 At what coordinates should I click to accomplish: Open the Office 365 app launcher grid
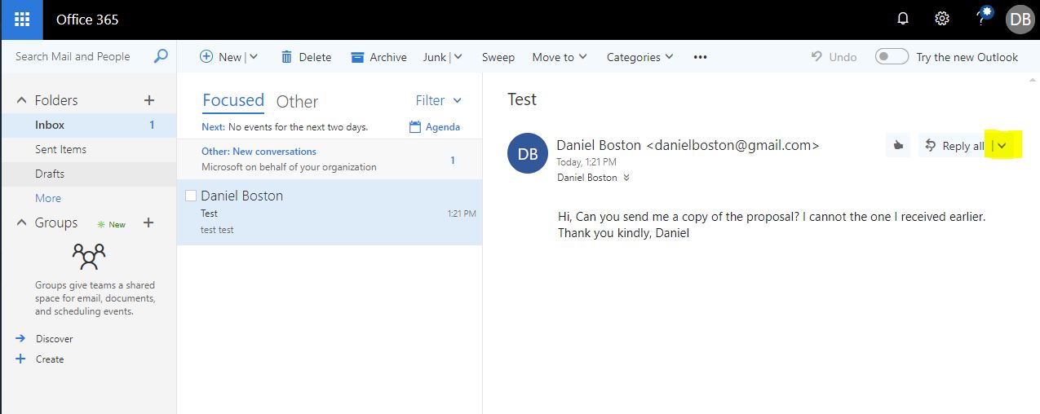[x=21, y=20]
